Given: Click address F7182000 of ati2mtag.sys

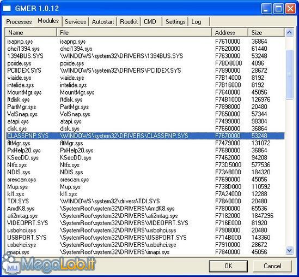Looking at the screenshot, I should pos(228,216).
